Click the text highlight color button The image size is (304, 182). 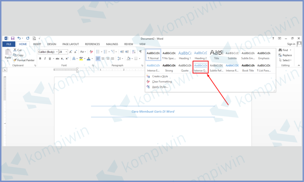(81, 59)
